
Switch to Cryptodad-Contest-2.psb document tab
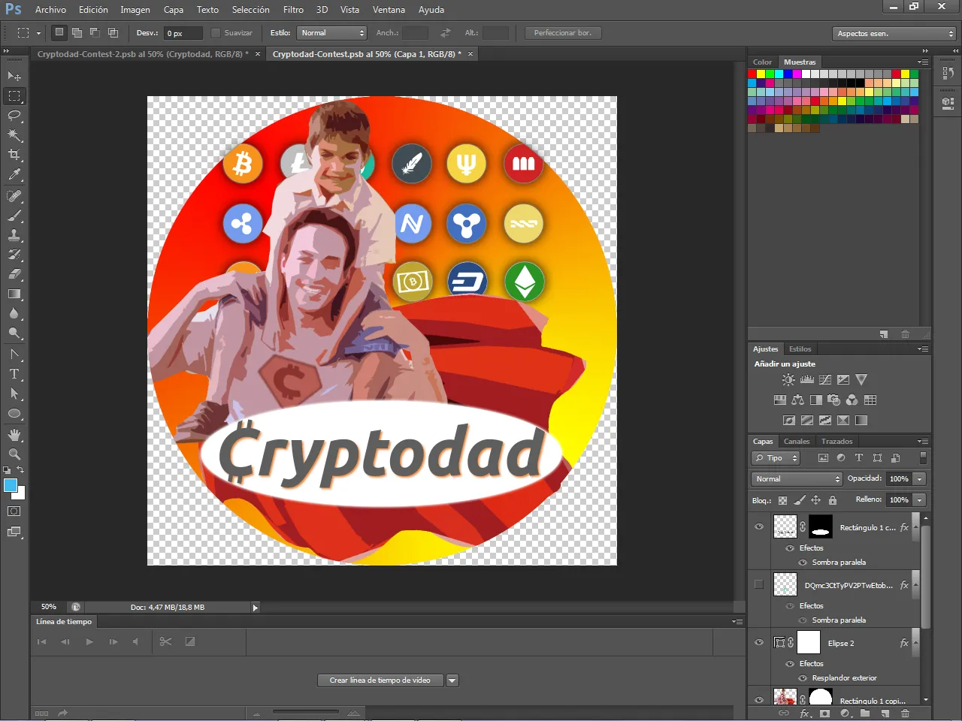pyautogui.click(x=143, y=54)
